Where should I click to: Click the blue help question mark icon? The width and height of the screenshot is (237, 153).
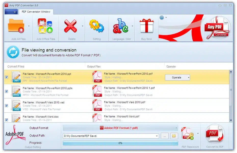pos(162,18)
